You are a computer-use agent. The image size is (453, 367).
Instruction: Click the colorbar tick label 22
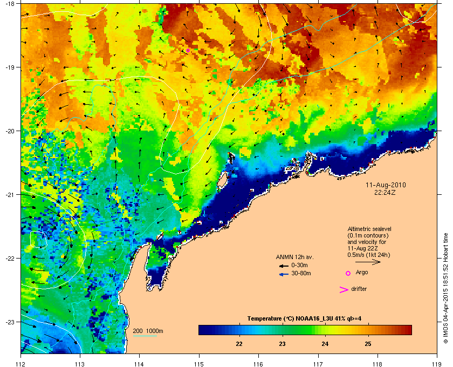point(239,344)
